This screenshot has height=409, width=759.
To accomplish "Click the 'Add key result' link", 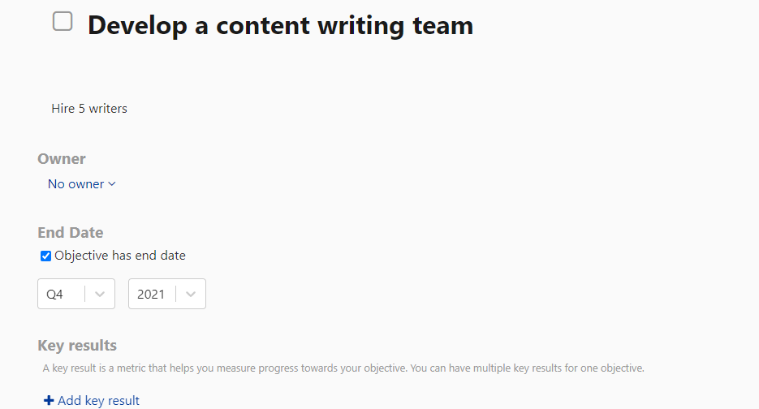I will pos(98,401).
